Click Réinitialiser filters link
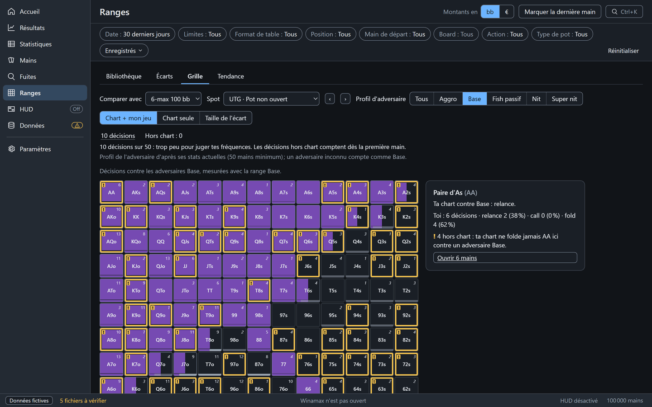This screenshot has height=407, width=652. (x=623, y=51)
